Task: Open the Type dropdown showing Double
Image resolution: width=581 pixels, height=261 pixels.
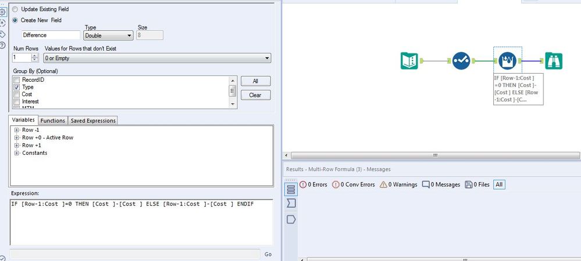Action: click(108, 35)
